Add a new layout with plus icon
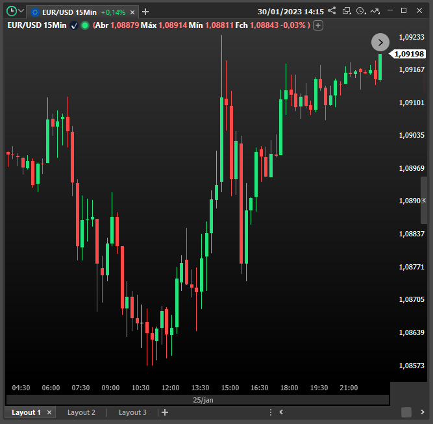The width and height of the screenshot is (433, 424). click(165, 412)
